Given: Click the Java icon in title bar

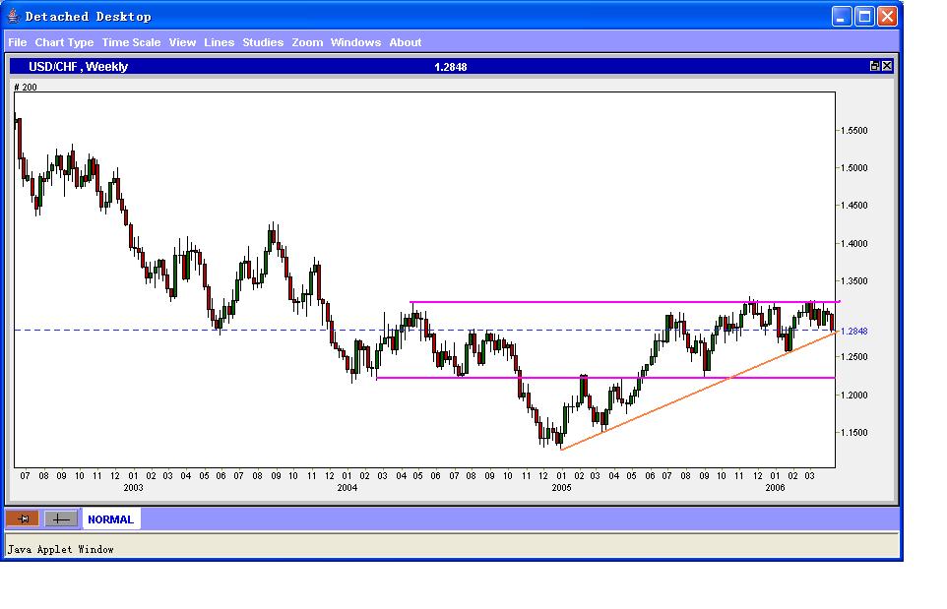Looking at the screenshot, I should (13, 16).
